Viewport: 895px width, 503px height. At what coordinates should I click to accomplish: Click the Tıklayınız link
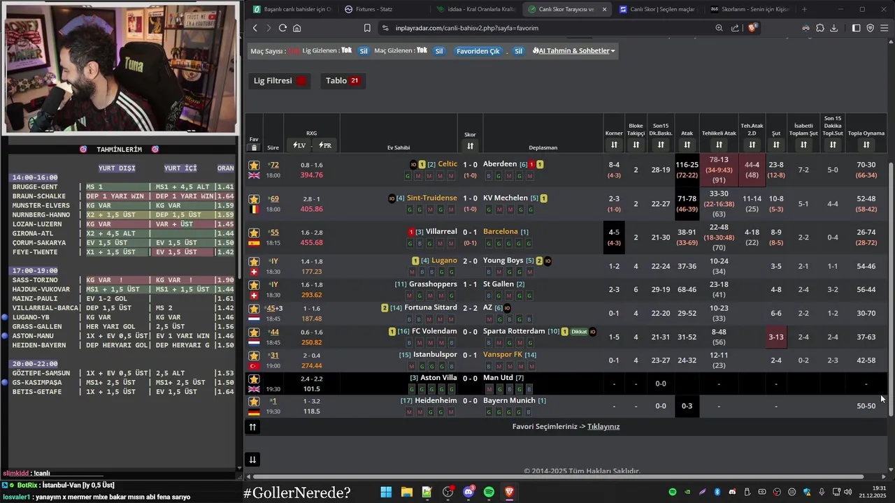point(603,427)
